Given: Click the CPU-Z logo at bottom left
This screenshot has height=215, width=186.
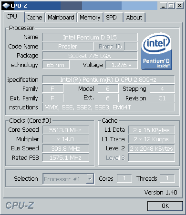Looking at the screenshot, I should point(20,205).
